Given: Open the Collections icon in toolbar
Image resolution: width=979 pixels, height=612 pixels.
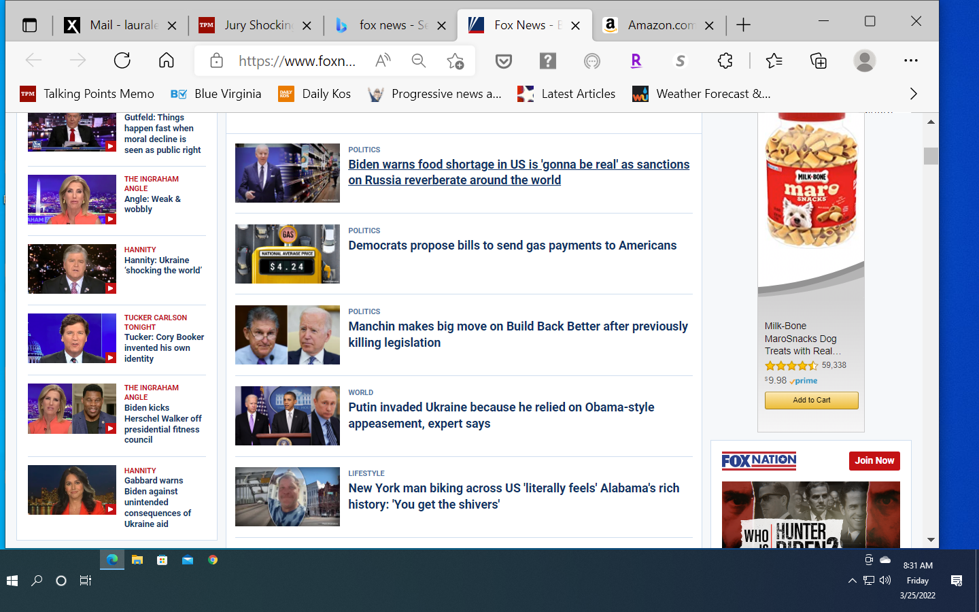Looking at the screenshot, I should coord(819,61).
